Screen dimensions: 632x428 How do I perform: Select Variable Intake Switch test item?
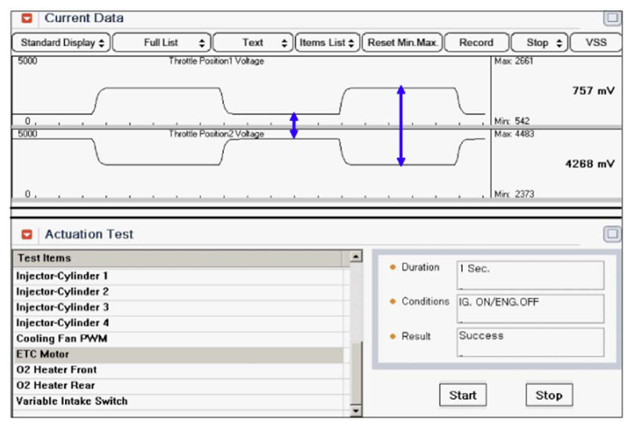[x=72, y=401]
